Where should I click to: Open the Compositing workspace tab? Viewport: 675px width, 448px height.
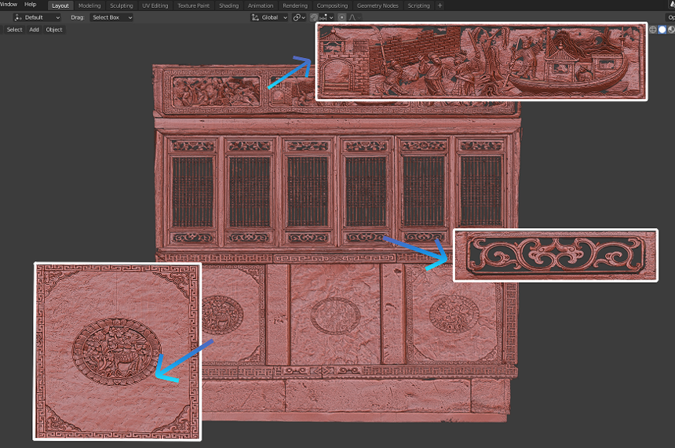(x=332, y=5)
